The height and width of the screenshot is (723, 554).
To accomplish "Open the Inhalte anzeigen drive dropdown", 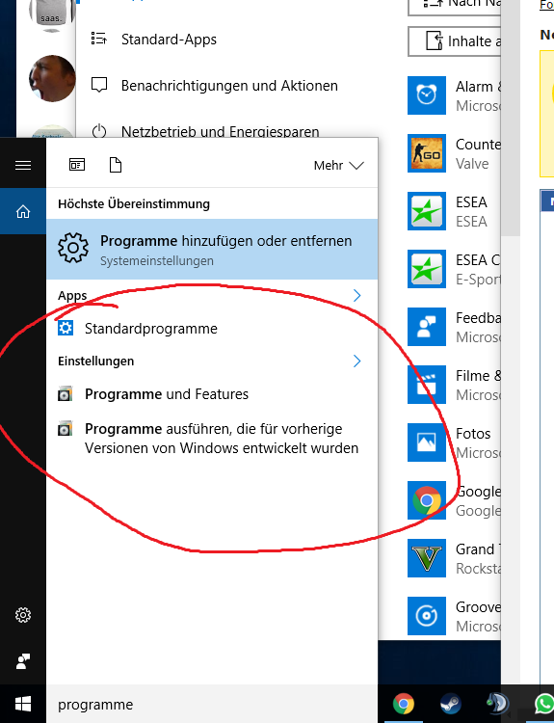I will (x=454, y=41).
